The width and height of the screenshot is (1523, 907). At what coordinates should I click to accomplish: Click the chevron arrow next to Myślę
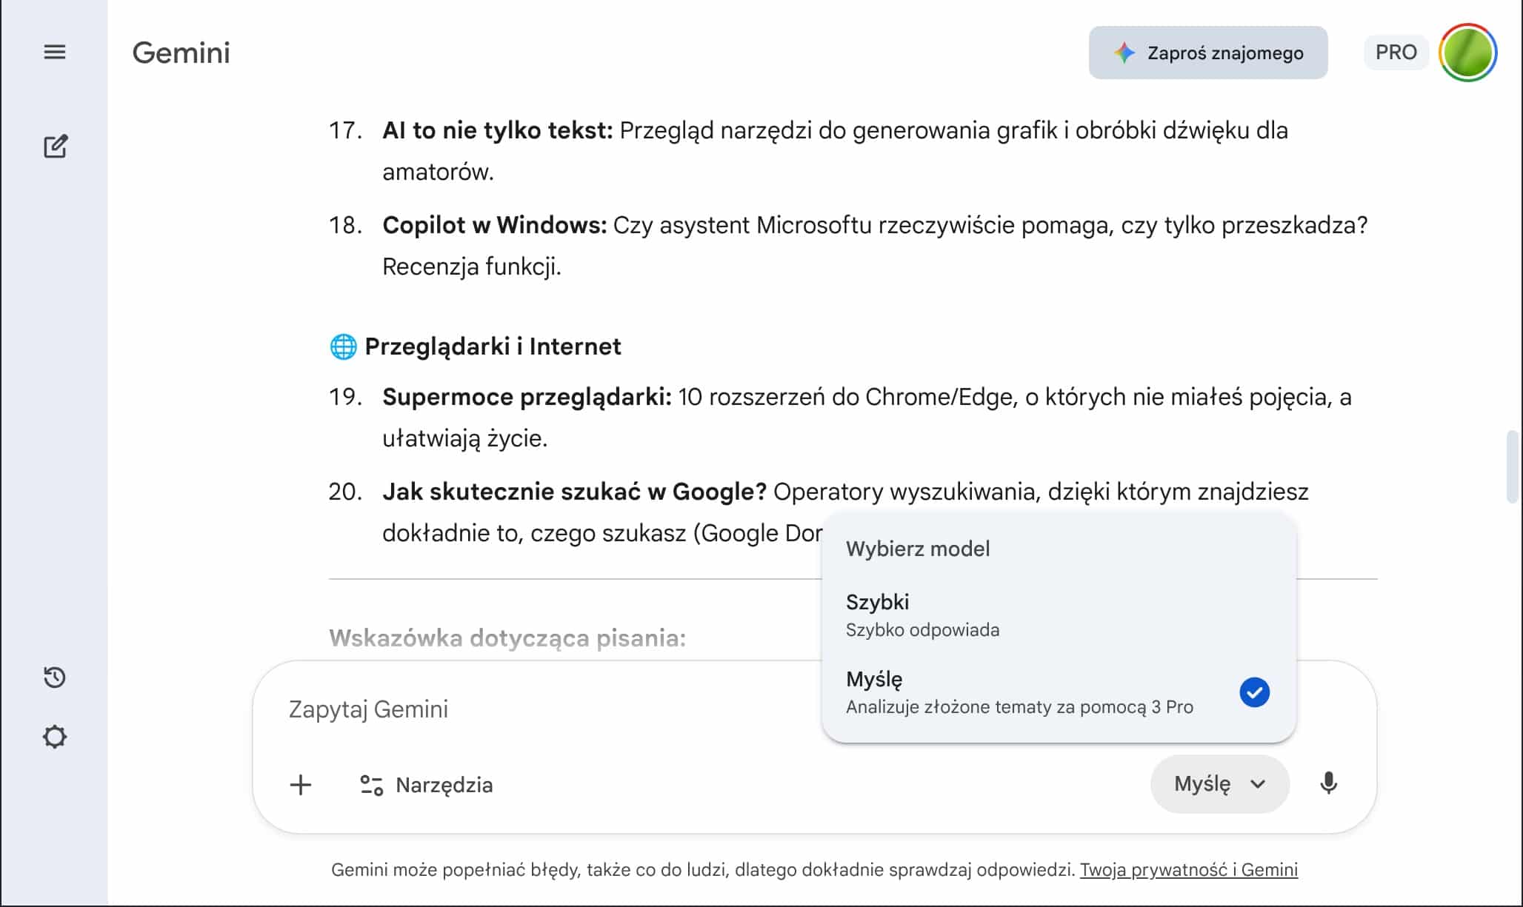pyautogui.click(x=1258, y=784)
